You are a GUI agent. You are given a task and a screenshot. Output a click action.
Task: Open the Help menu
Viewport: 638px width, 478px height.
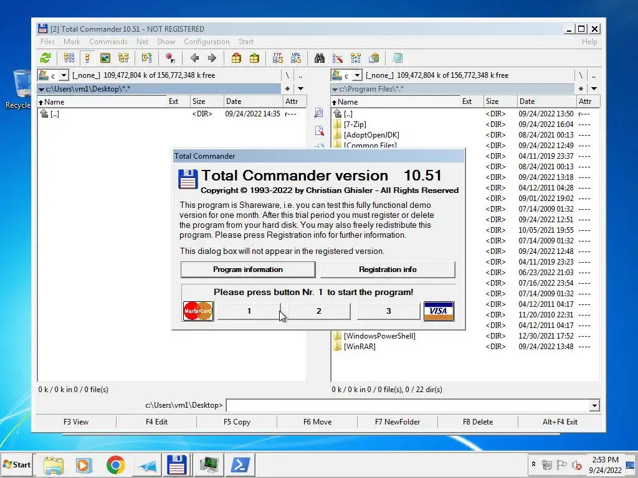(589, 42)
